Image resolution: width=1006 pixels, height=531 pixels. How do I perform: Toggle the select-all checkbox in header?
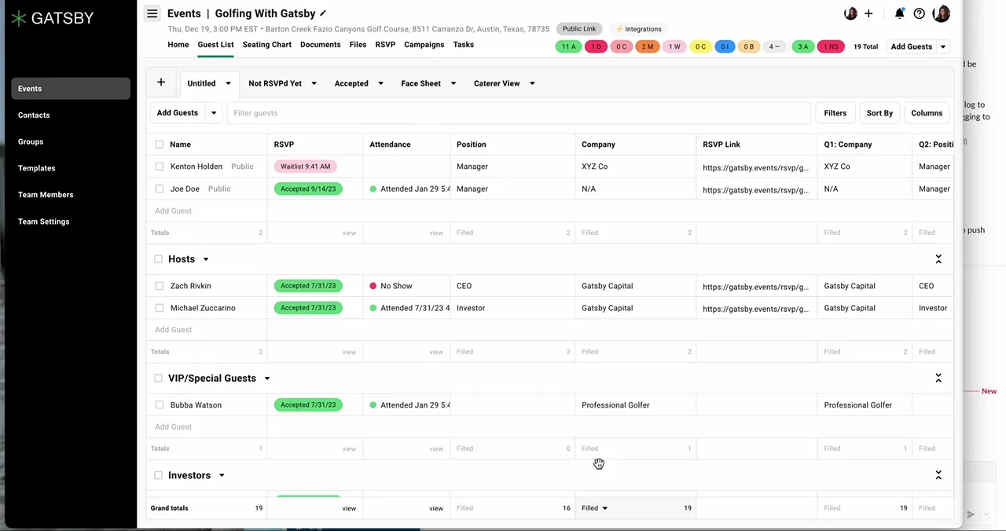[x=160, y=145]
